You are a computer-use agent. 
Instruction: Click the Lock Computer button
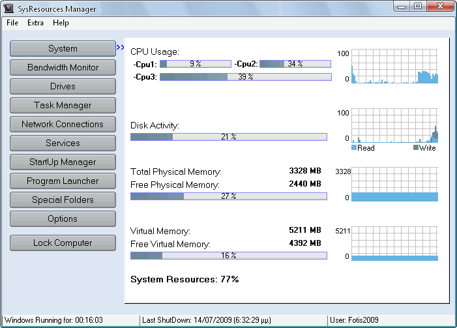(x=63, y=243)
